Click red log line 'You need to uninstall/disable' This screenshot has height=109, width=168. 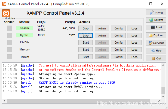[x=97, y=65]
